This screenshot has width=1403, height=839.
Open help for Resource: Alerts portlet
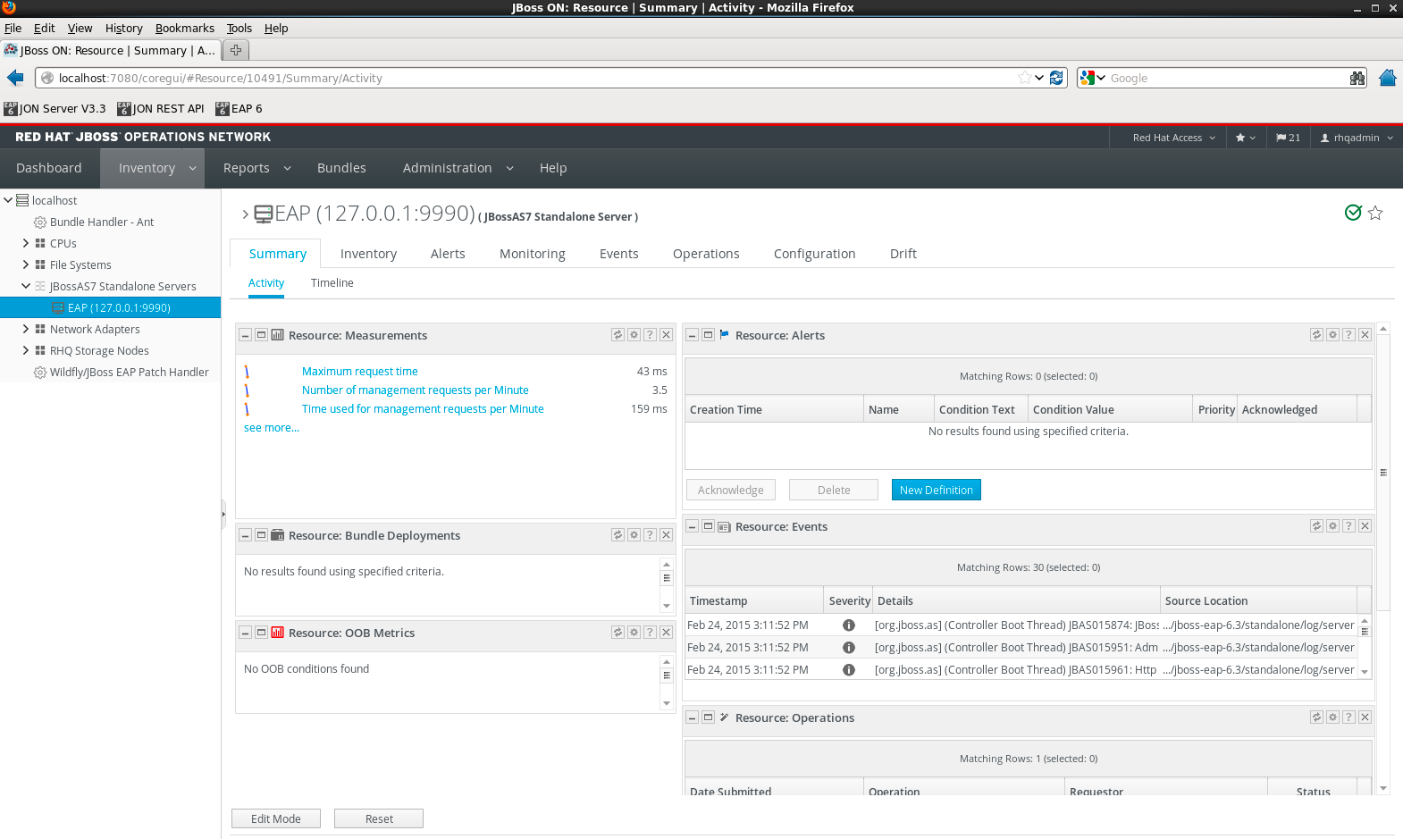[x=1348, y=335]
